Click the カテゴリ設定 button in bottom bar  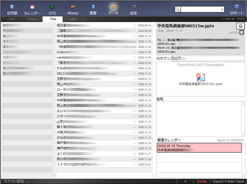point(14,181)
